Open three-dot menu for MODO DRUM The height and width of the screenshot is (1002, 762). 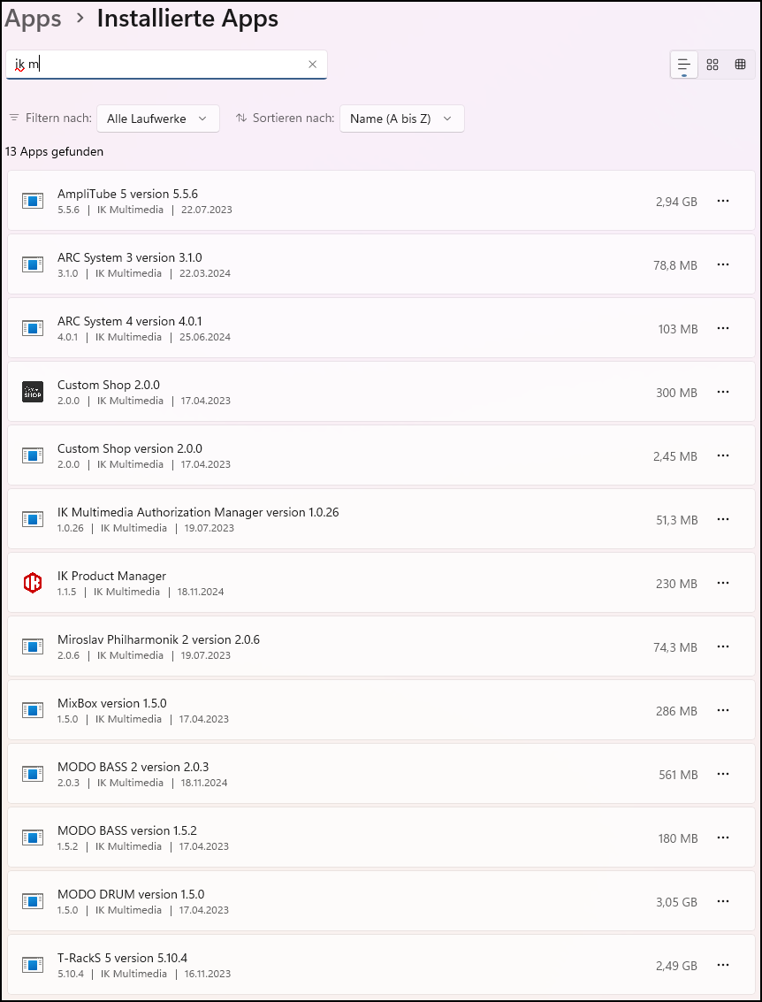(x=723, y=901)
